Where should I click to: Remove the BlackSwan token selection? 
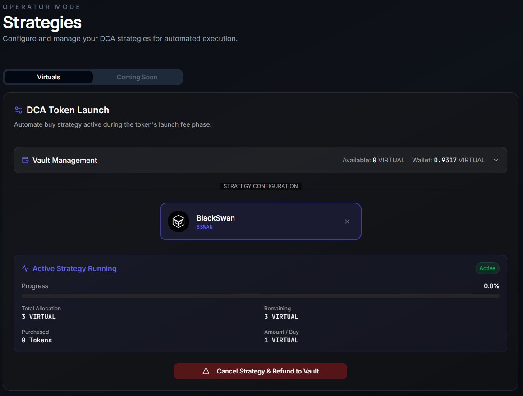[x=347, y=221]
